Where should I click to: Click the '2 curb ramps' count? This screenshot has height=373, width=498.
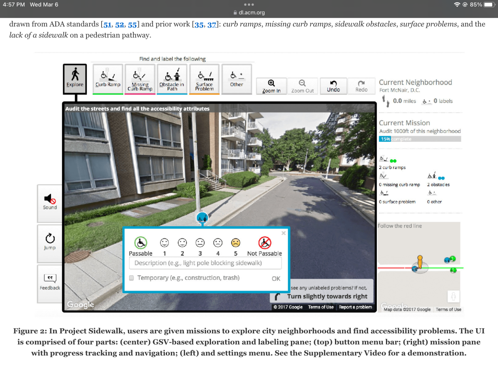[392, 167]
